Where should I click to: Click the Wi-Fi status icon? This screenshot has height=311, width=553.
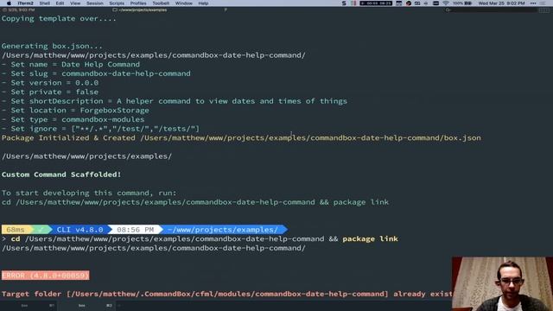coord(446,3)
